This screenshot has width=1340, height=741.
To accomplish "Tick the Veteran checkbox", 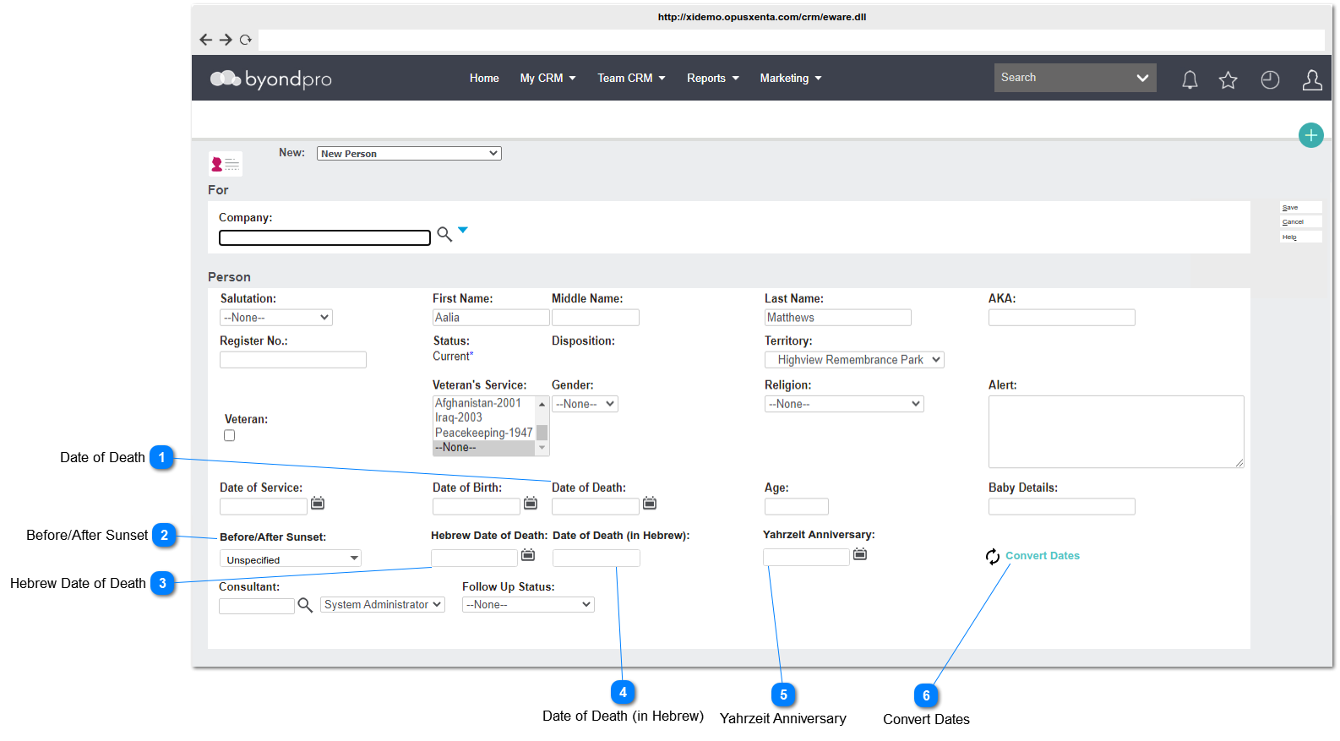I will coord(229,436).
